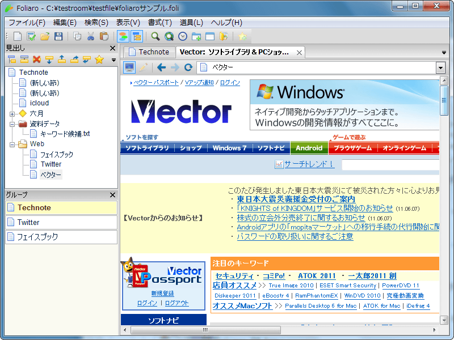The image size is (454, 340).
Task: Go forward with the blue right arrow
Action: coord(175,67)
